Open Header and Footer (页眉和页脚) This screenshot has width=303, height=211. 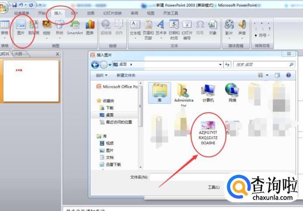(148, 30)
